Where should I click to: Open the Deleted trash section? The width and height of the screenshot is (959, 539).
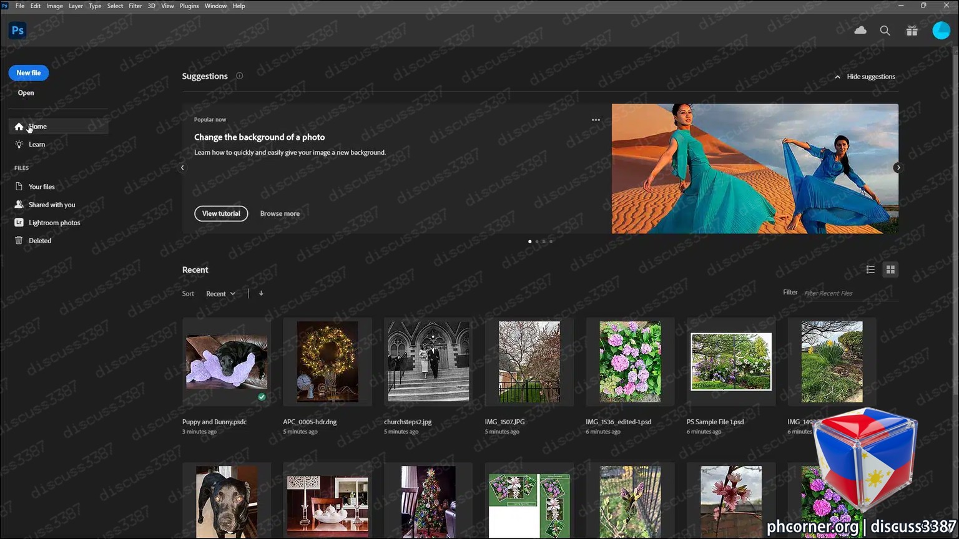[x=40, y=241]
